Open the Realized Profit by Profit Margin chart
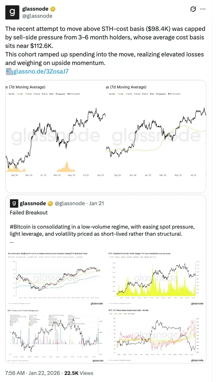Screen dimensions: 223x382 click(x=156, y=278)
